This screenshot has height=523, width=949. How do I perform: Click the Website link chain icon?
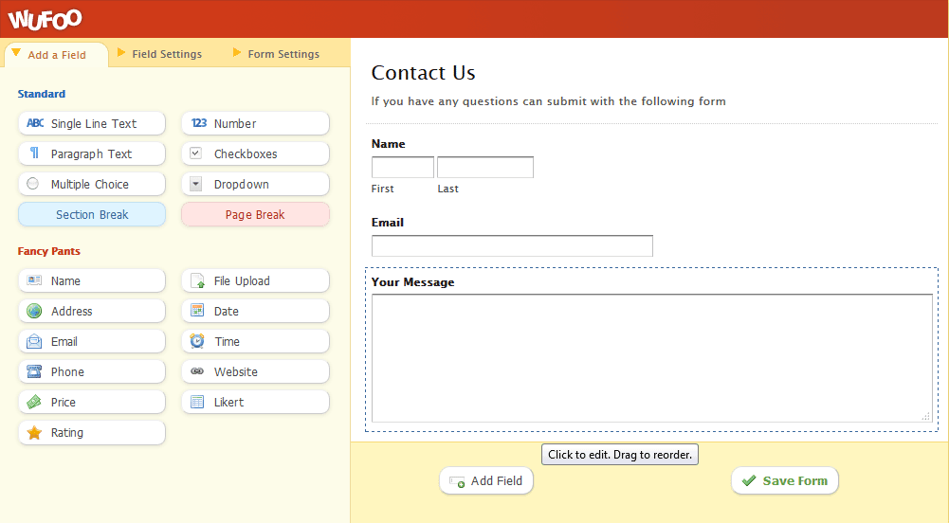pyautogui.click(x=197, y=371)
